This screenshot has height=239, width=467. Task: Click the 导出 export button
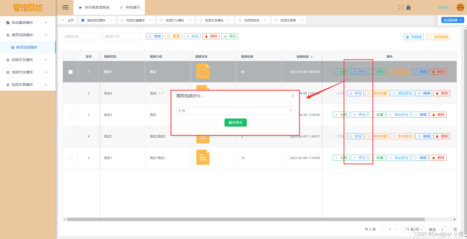pyautogui.click(x=230, y=36)
